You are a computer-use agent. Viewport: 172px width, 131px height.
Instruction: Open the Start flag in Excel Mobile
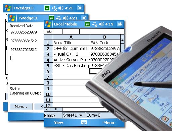click(x=48, y=24)
